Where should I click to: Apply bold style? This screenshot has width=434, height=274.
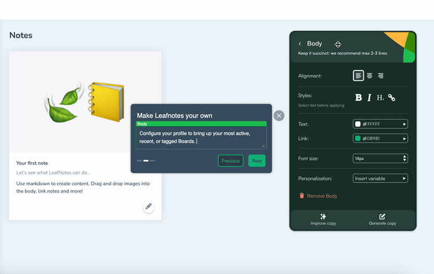click(359, 98)
